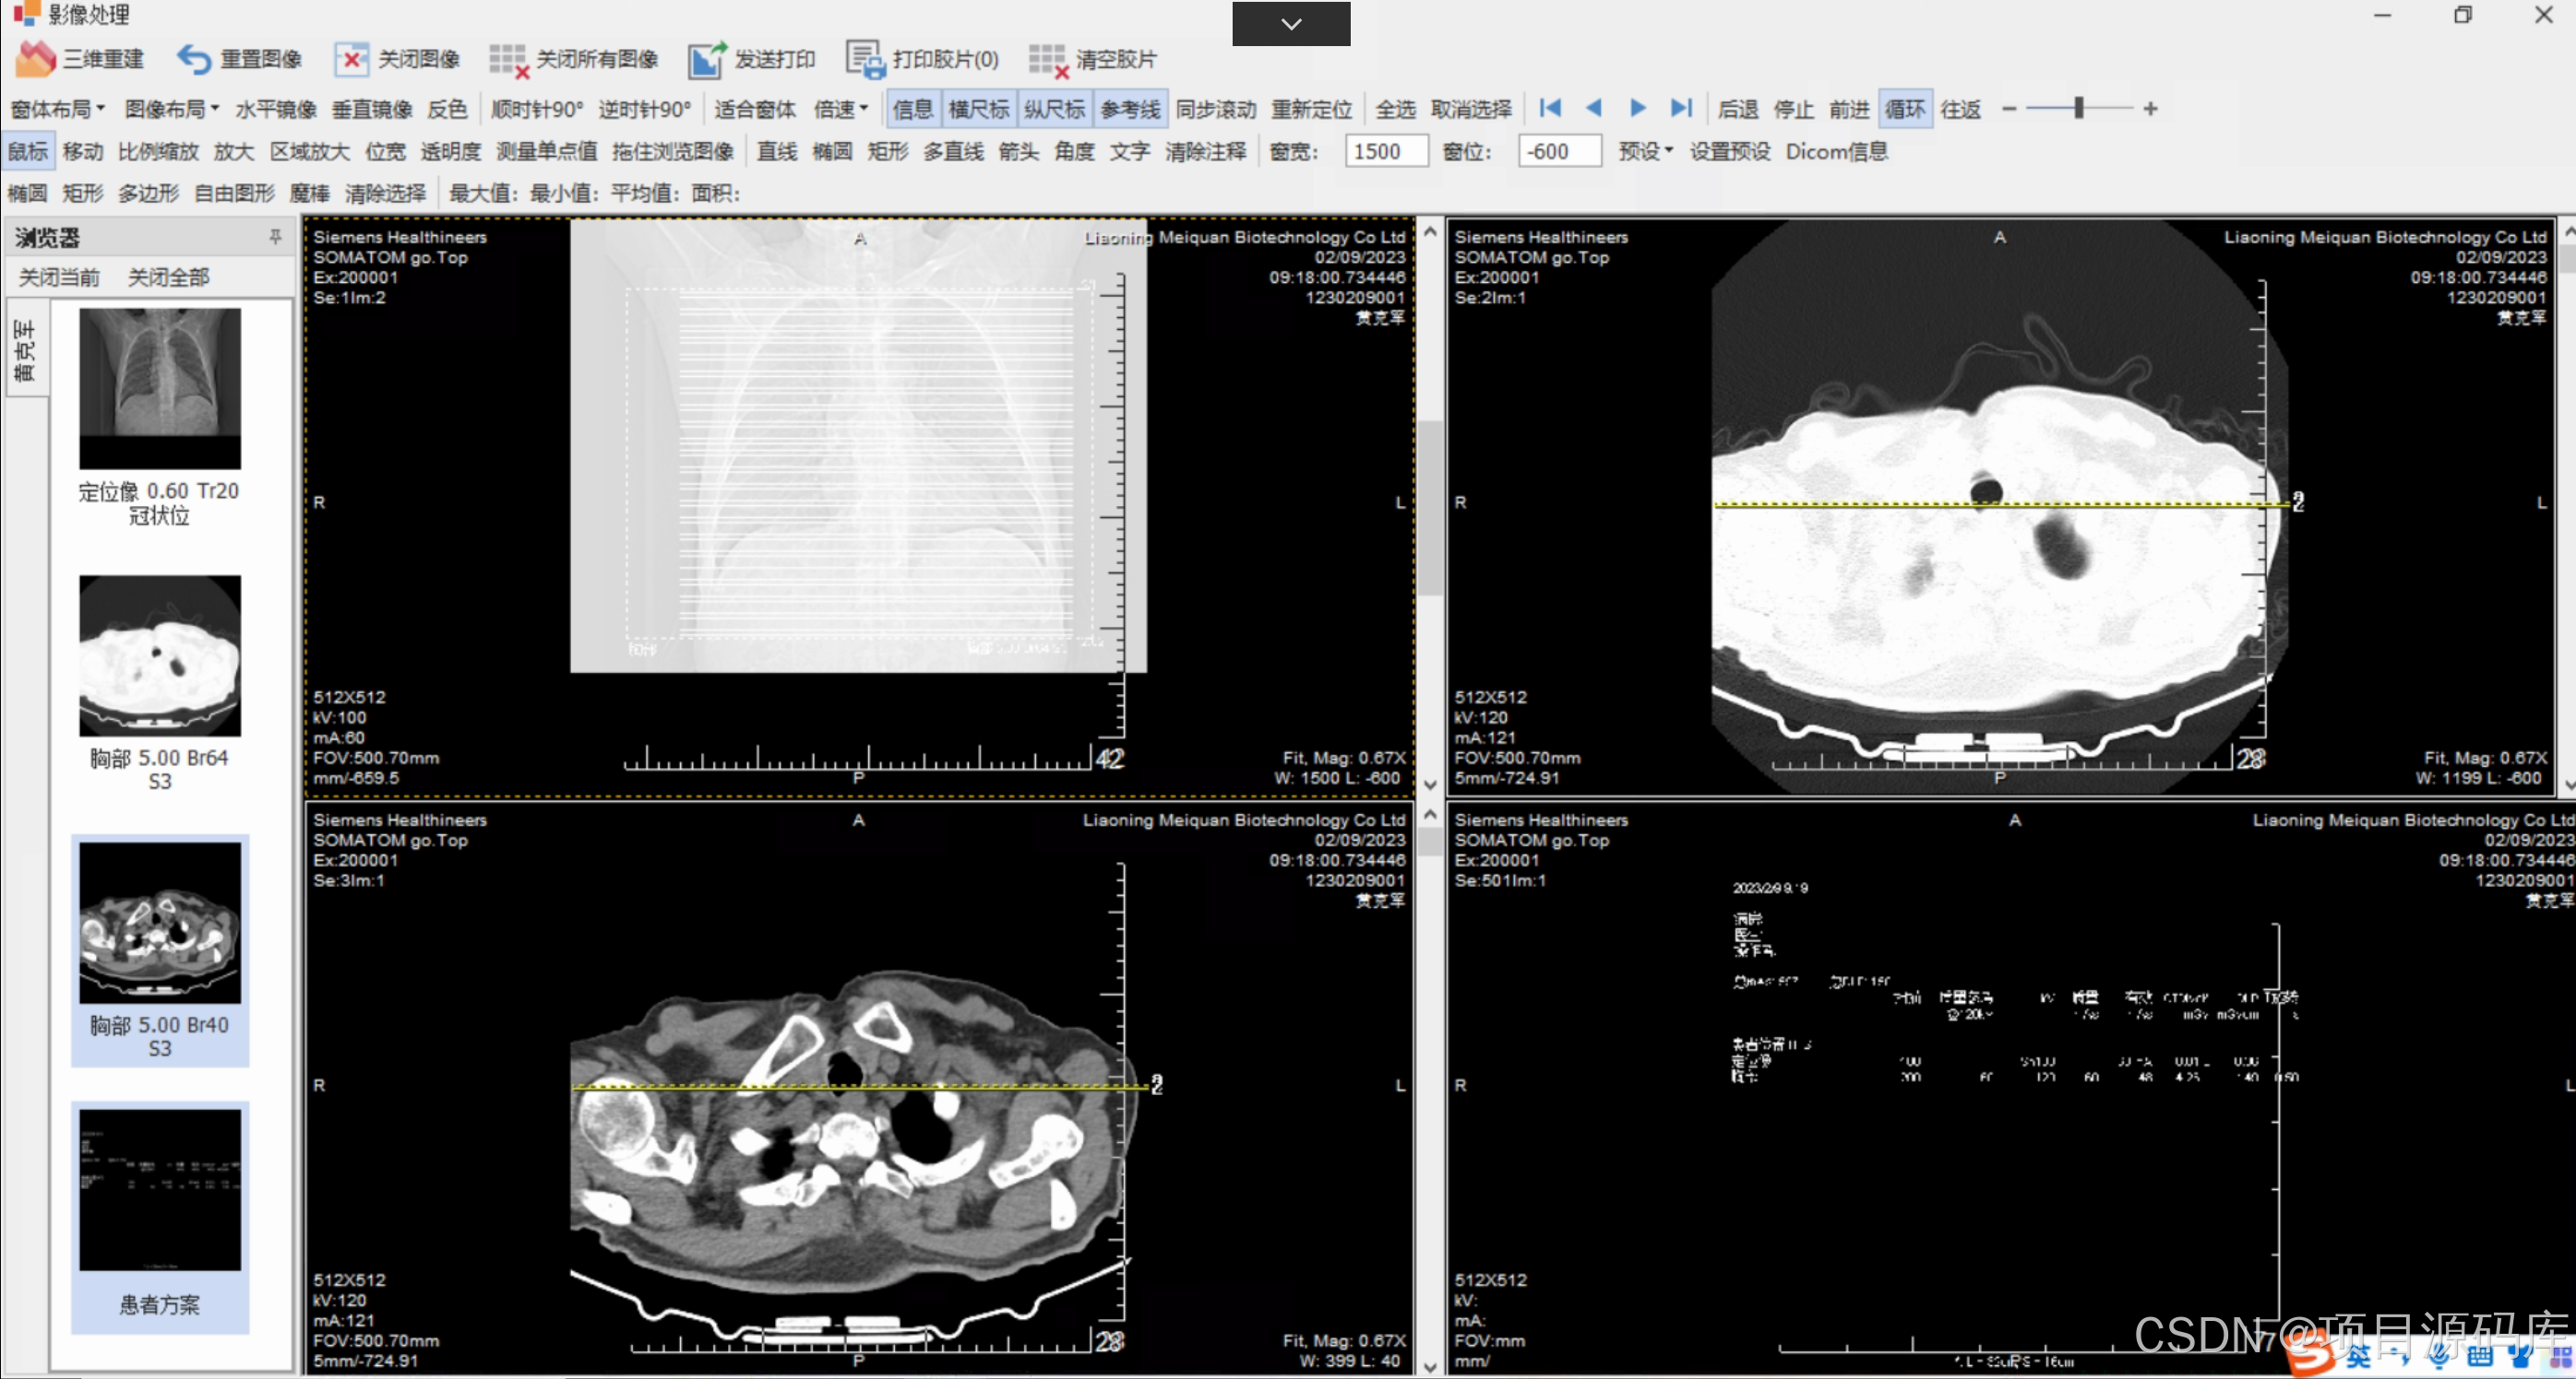
Task: Click the 发送打印 send to print icon
Action: pos(707,59)
